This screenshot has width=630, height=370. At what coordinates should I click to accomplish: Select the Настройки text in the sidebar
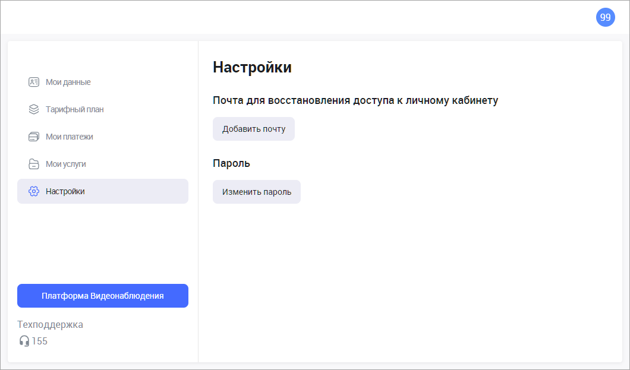65,191
